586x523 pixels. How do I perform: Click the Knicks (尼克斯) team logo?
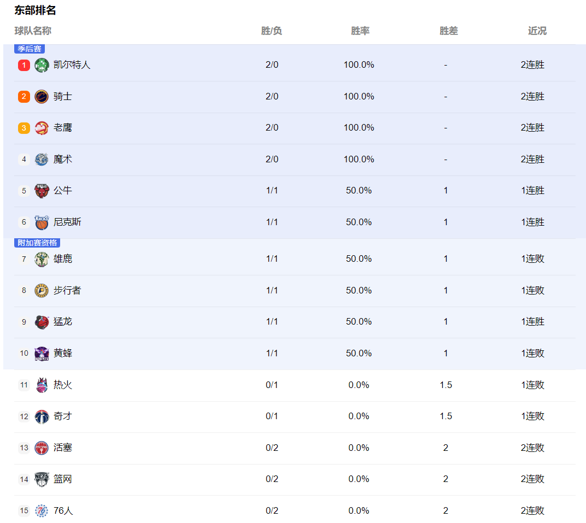(x=42, y=222)
